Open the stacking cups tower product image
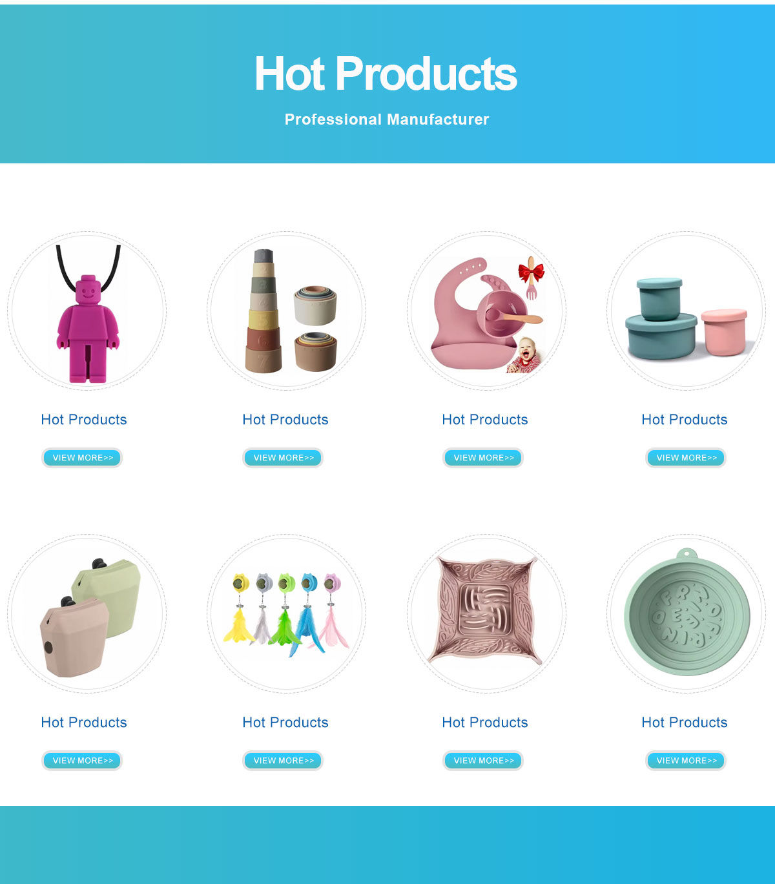Viewport: 775px width, 884px height. (x=286, y=311)
